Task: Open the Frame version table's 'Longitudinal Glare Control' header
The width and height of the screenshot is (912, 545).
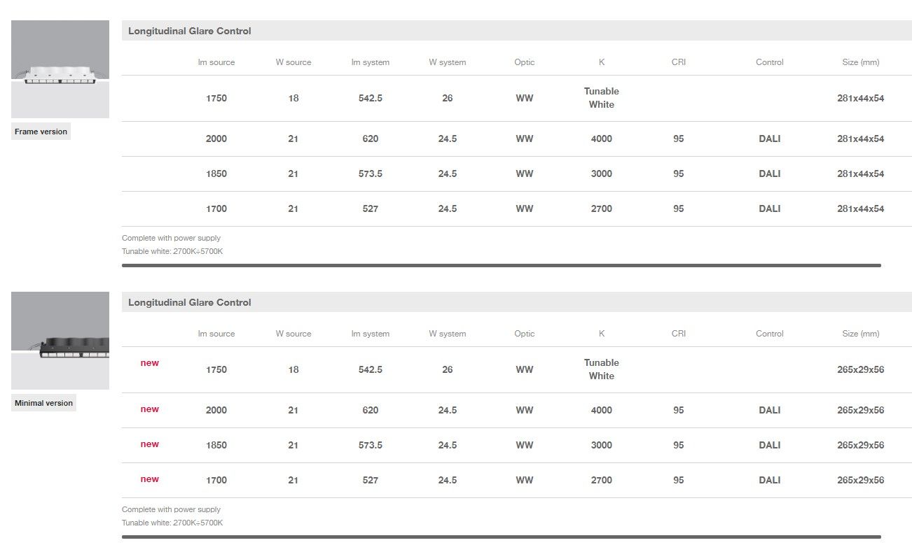Action: [x=189, y=31]
